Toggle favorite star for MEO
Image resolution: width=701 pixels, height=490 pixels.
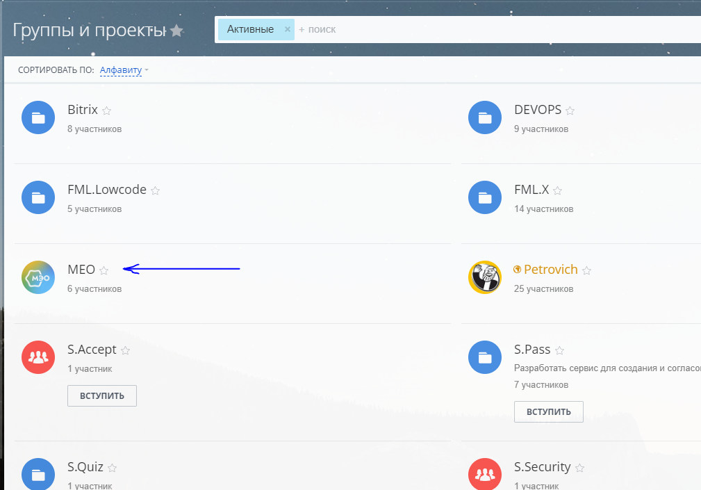click(104, 270)
